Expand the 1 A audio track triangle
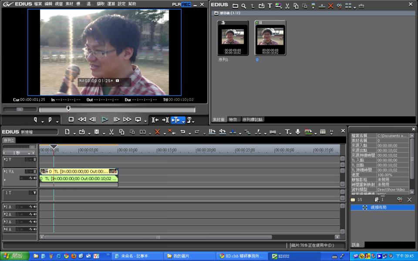 (x=5, y=207)
